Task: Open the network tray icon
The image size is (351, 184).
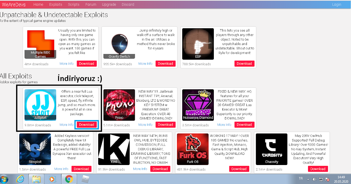Action: pyautogui.click(x=321, y=179)
